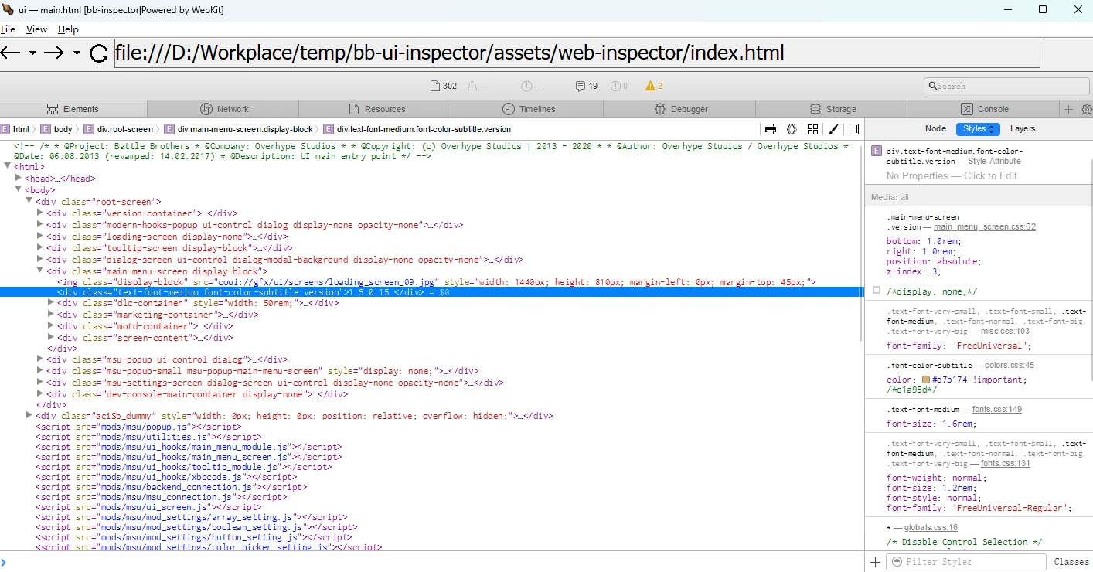
Task: Switch to the Debugger tab
Action: [x=680, y=109]
